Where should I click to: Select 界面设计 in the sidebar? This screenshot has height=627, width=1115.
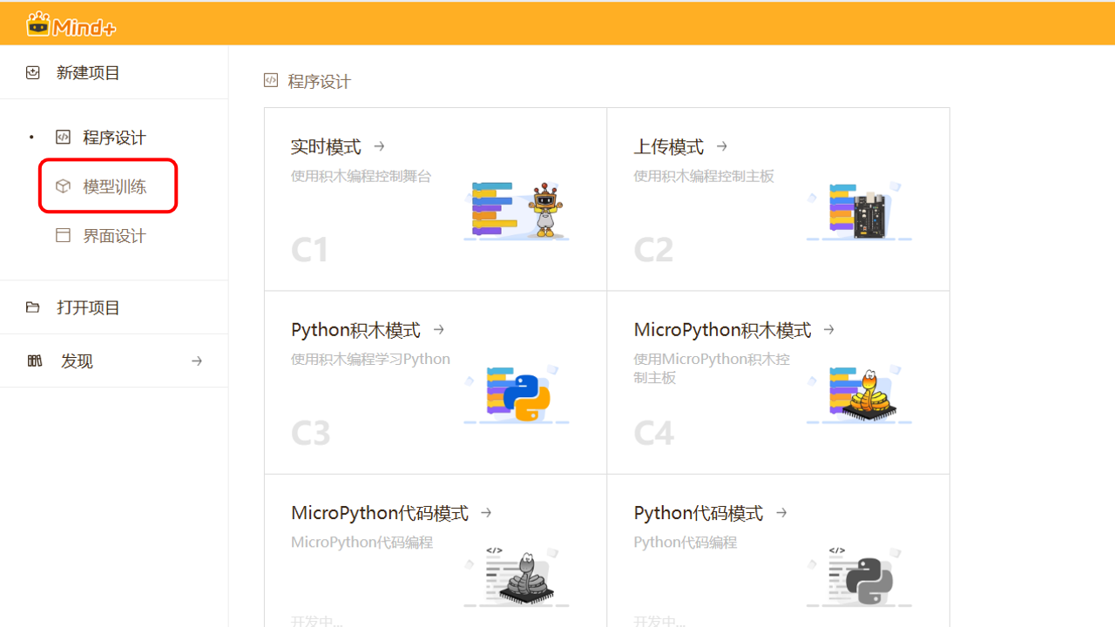[114, 236]
